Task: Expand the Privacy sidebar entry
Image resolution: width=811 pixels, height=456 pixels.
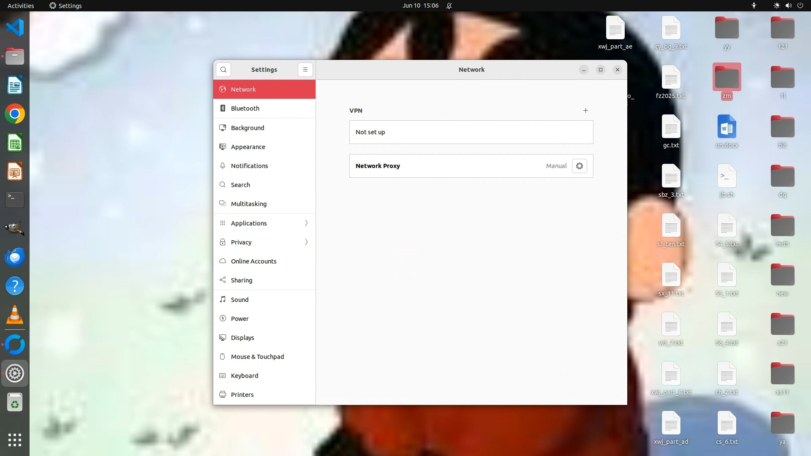Action: (x=264, y=242)
